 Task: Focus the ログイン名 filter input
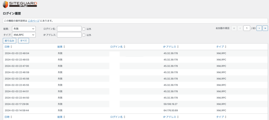coord(69,29)
